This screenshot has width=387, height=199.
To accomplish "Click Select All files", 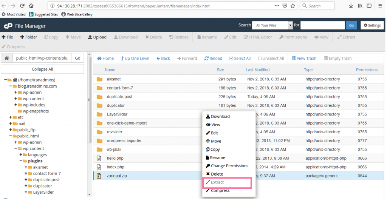I will [x=240, y=59].
